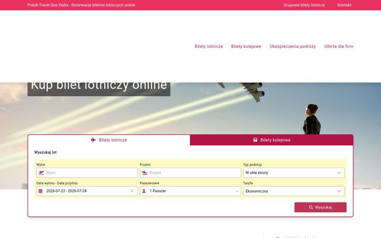The width and height of the screenshot is (381, 238).
Task: Open Oferta dla firm menu item
Action: [x=339, y=47]
